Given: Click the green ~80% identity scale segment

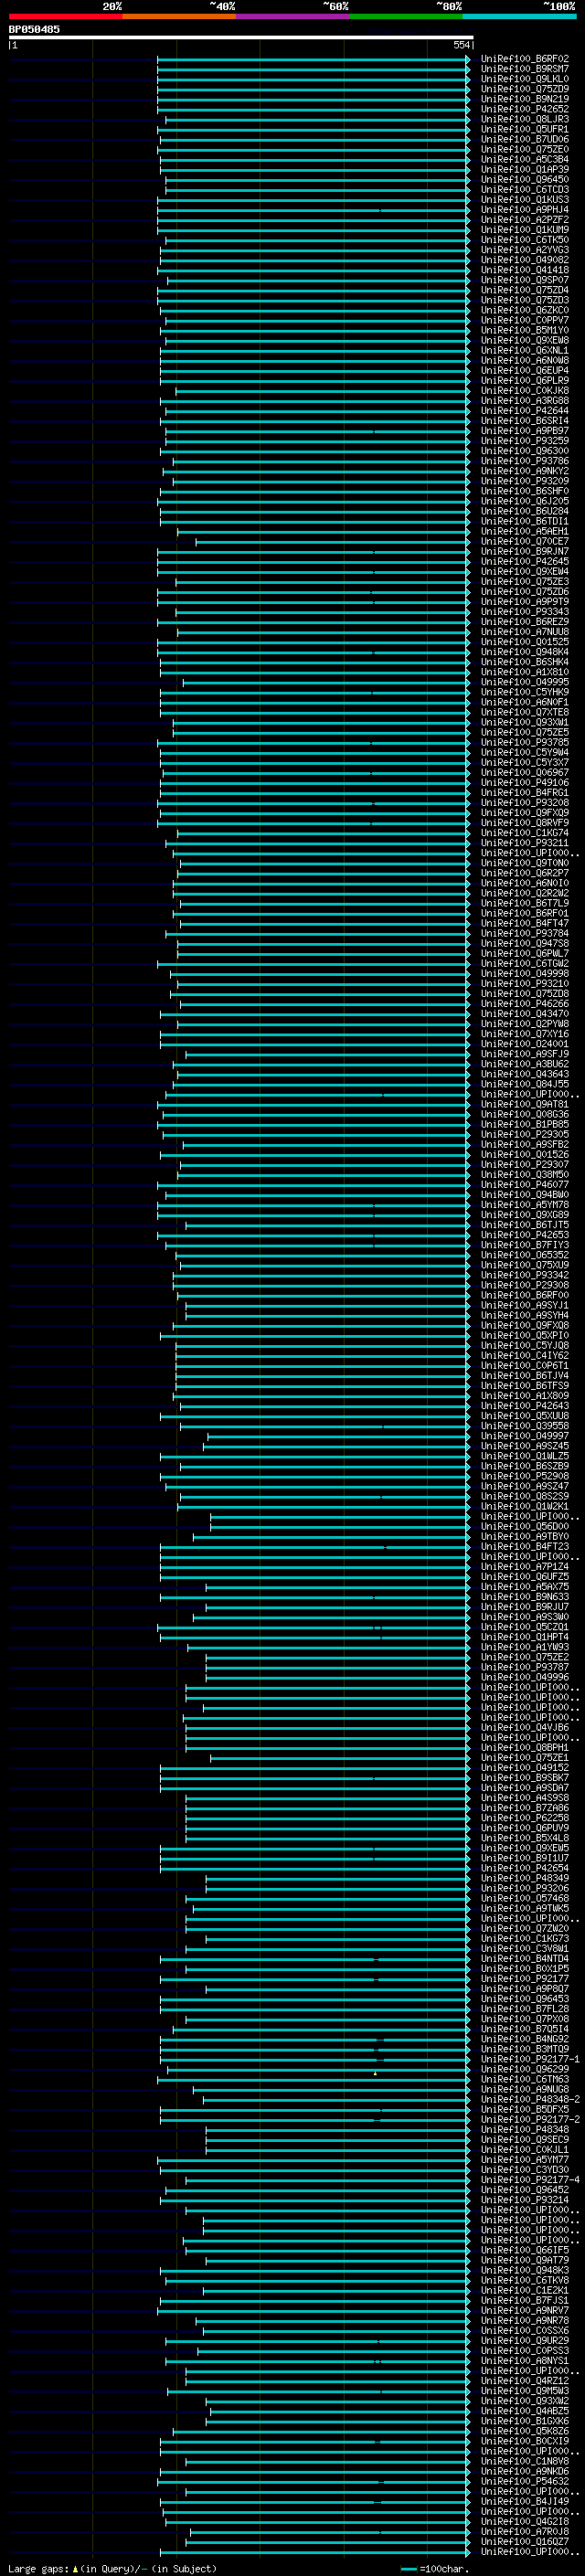Looking at the screenshot, I should point(405,16).
